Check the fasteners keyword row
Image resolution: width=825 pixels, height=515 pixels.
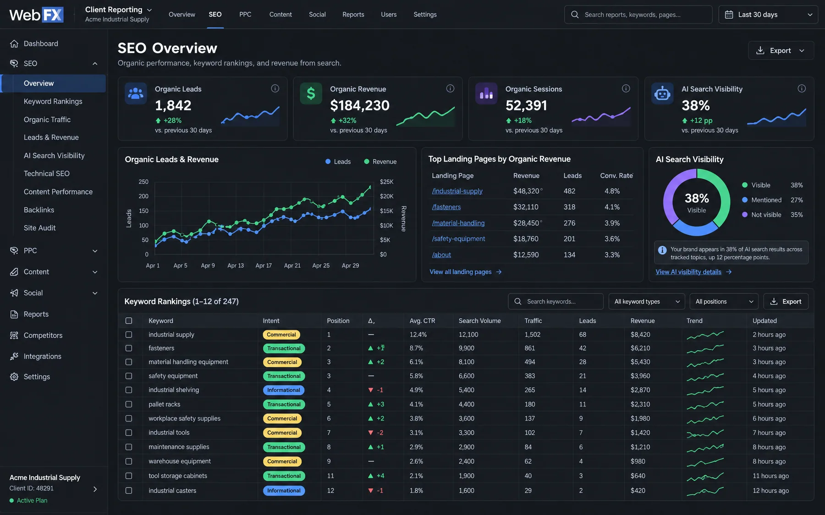(129, 348)
